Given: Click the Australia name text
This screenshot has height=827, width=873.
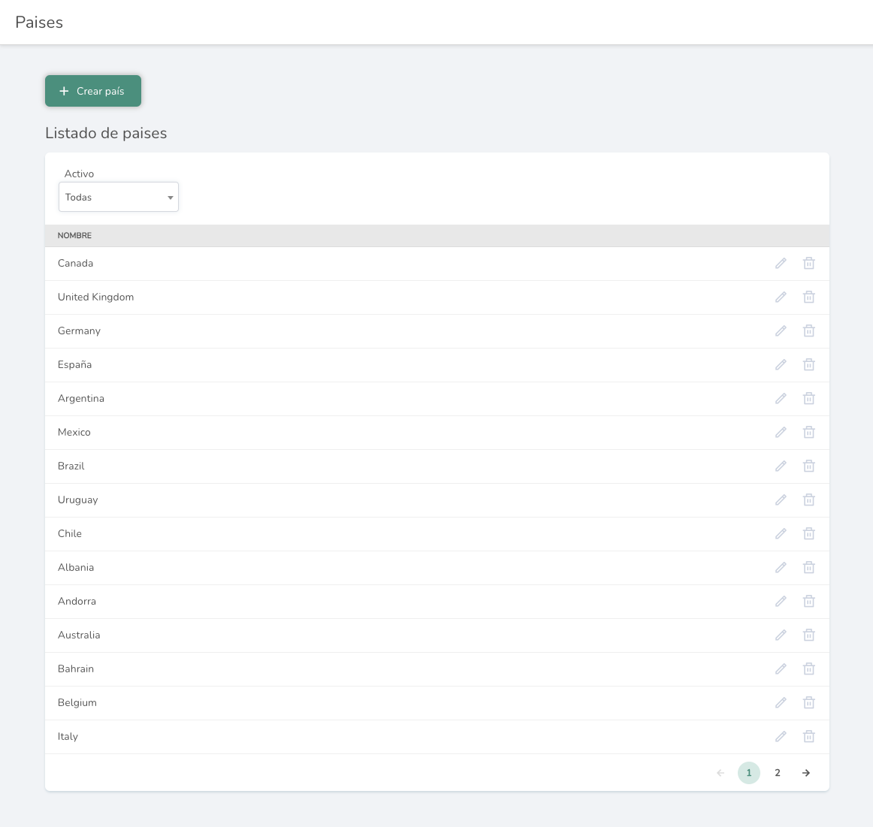Looking at the screenshot, I should click(79, 635).
